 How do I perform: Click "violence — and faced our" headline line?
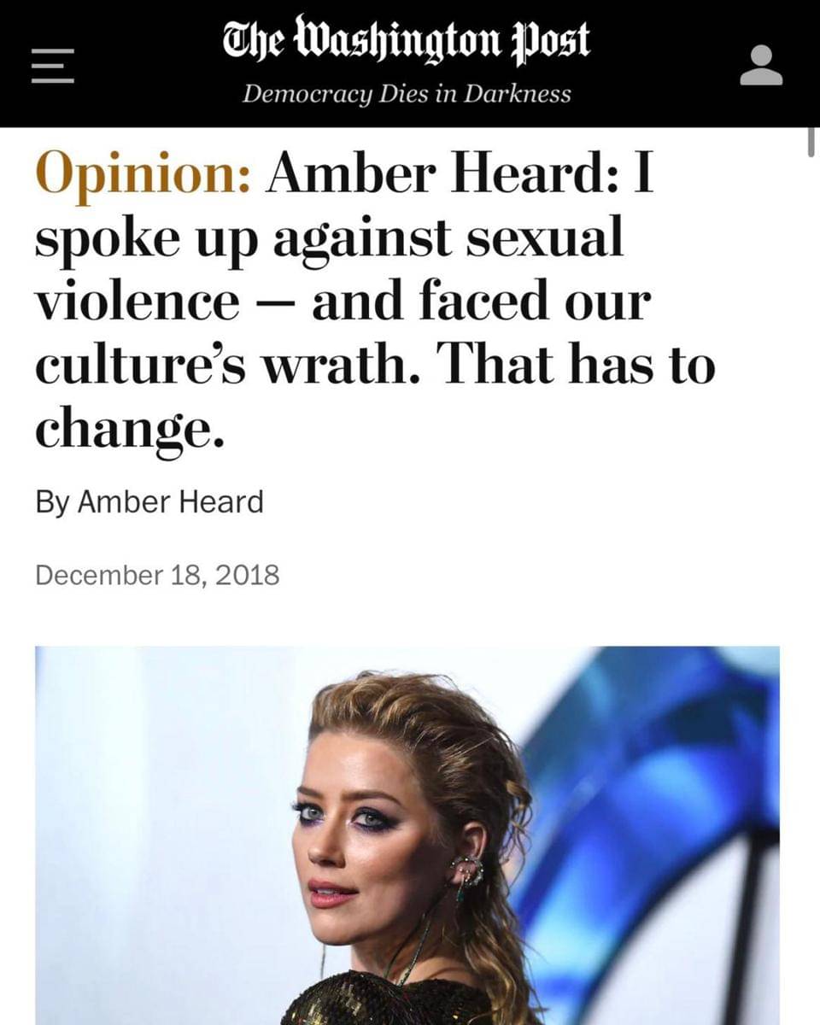click(x=343, y=302)
